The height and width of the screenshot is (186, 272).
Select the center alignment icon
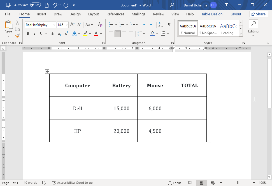(117, 33)
